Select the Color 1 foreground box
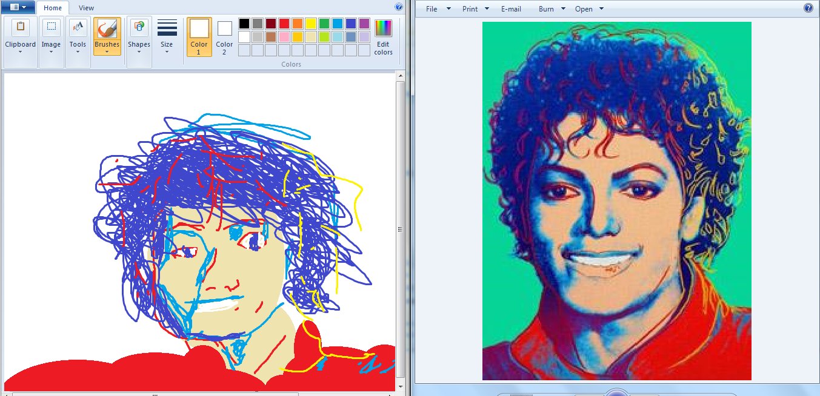Image resolution: width=820 pixels, height=396 pixels. pyautogui.click(x=199, y=36)
